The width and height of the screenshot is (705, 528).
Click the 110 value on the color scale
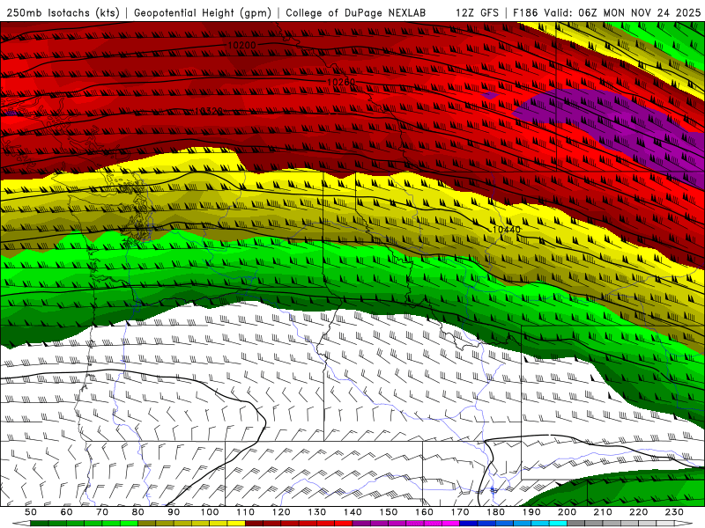click(246, 512)
